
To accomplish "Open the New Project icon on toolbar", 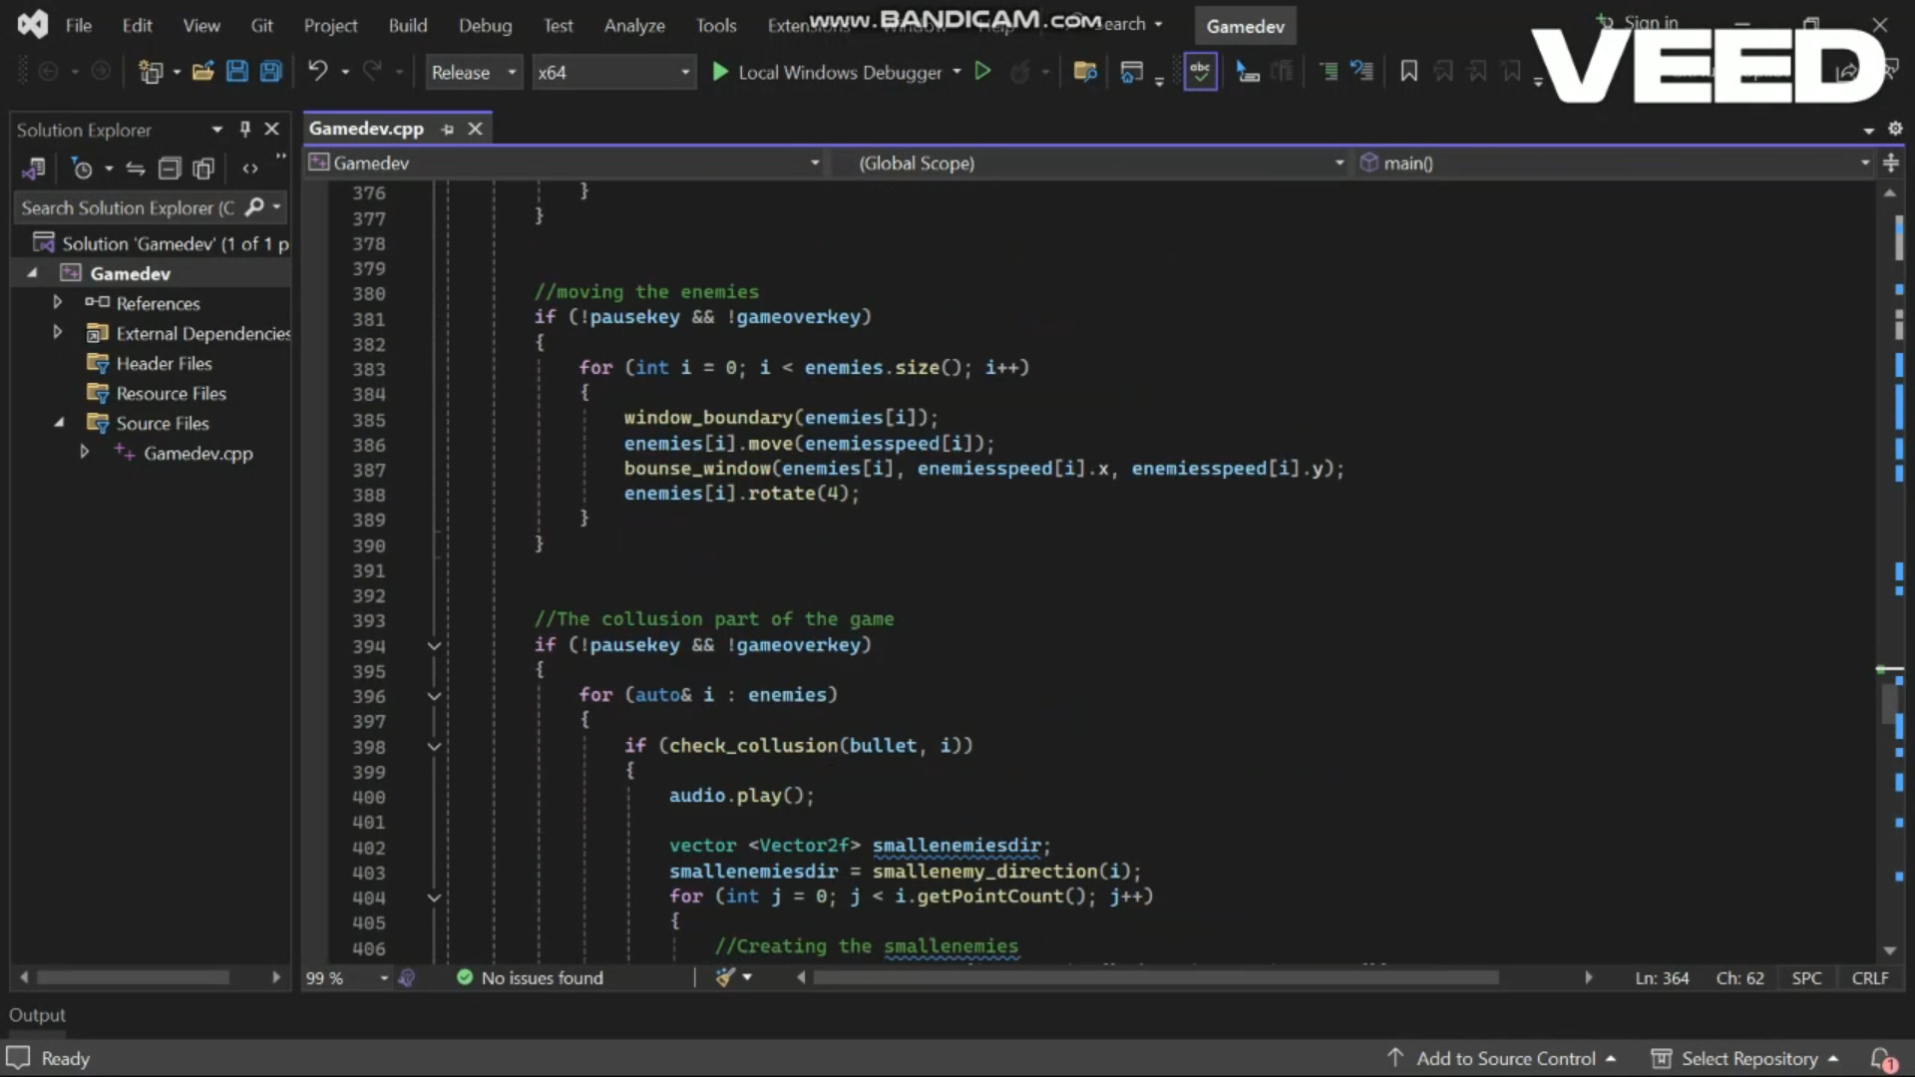I will (x=153, y=71).
